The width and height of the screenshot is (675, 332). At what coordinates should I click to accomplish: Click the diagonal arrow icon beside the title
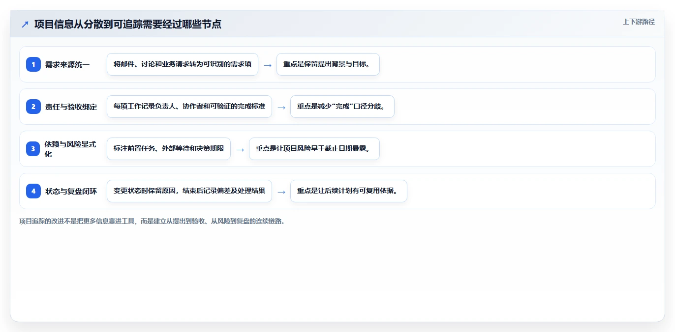[25, 25]
